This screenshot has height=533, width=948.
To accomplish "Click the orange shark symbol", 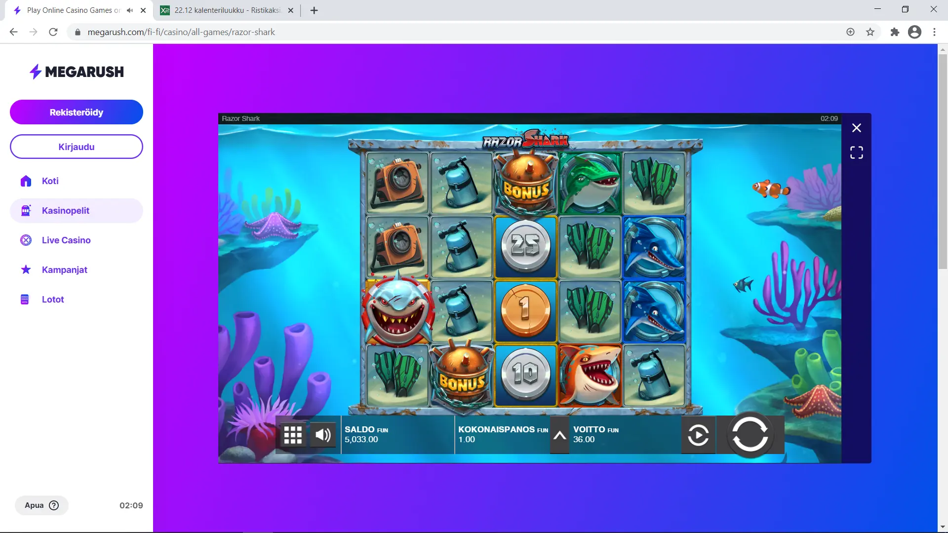I will [590, 375].
